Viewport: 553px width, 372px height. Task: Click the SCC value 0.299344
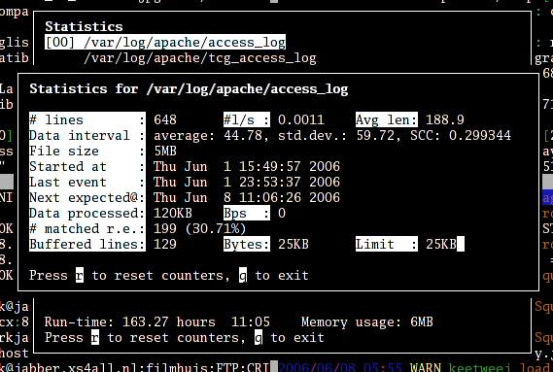(x=480, y=135)
